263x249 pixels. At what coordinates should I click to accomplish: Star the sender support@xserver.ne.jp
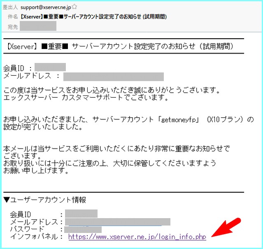click(x=74, y=7)
